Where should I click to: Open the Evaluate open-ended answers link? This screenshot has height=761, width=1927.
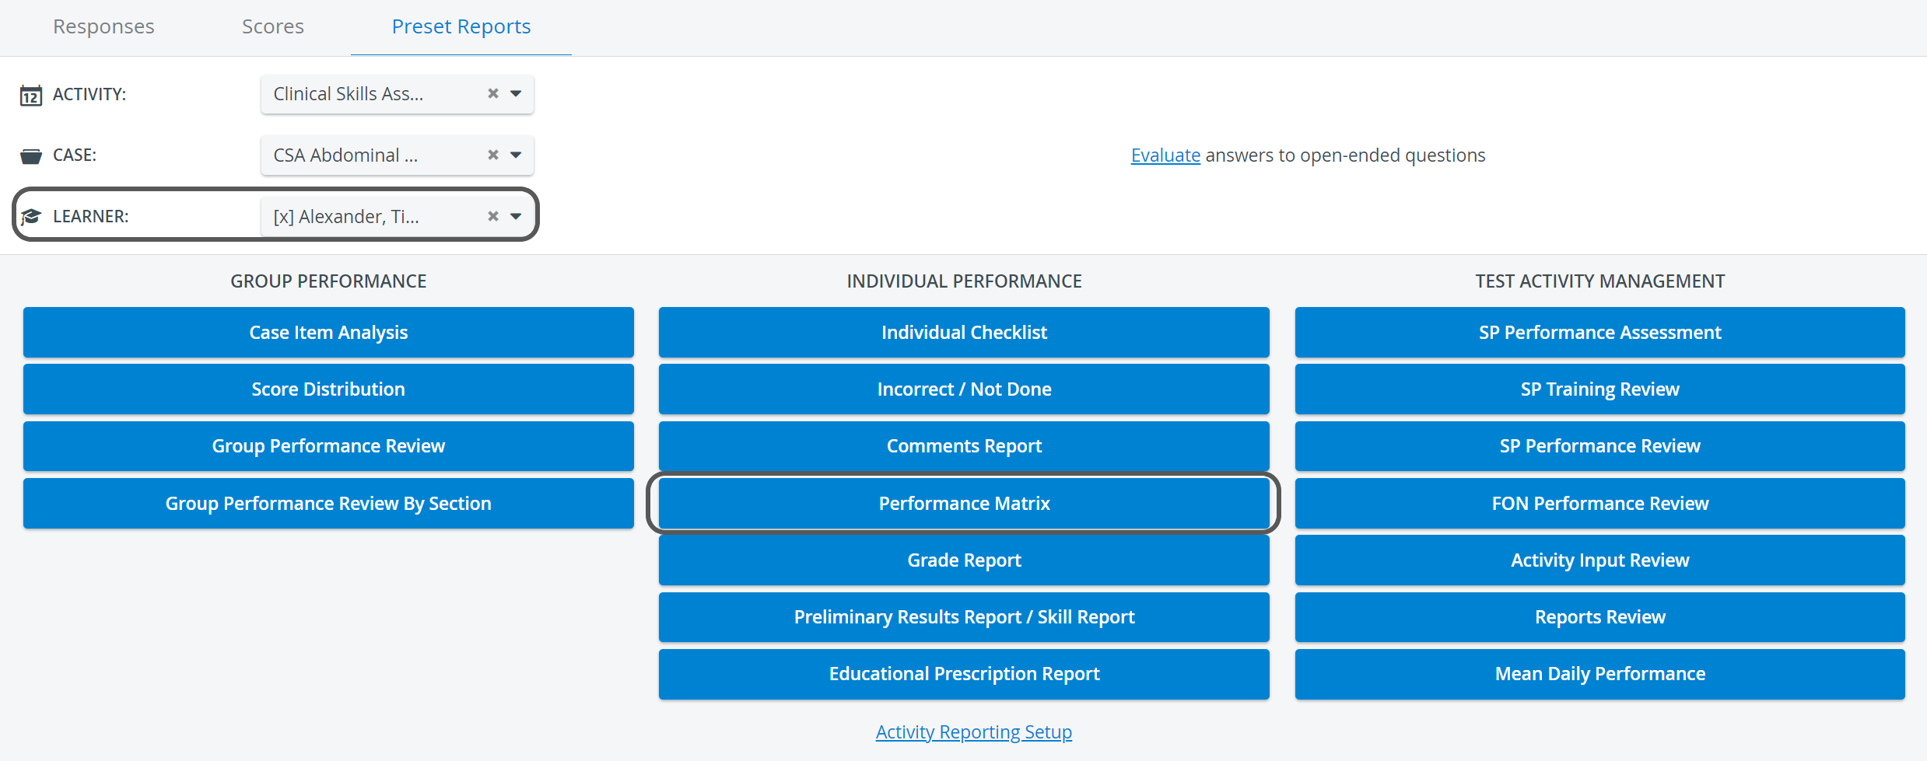point(1165,155)
